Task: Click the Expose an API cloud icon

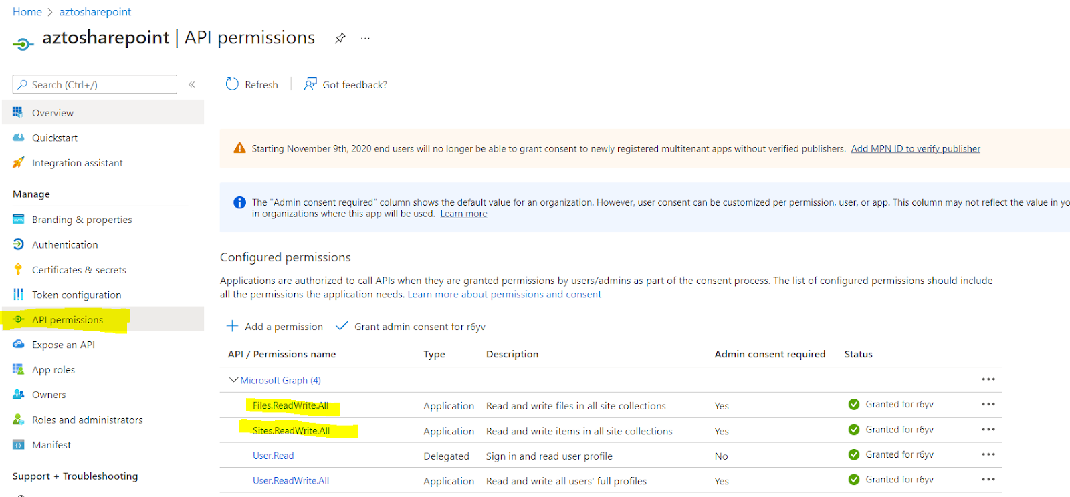Action: pos(18,344)
